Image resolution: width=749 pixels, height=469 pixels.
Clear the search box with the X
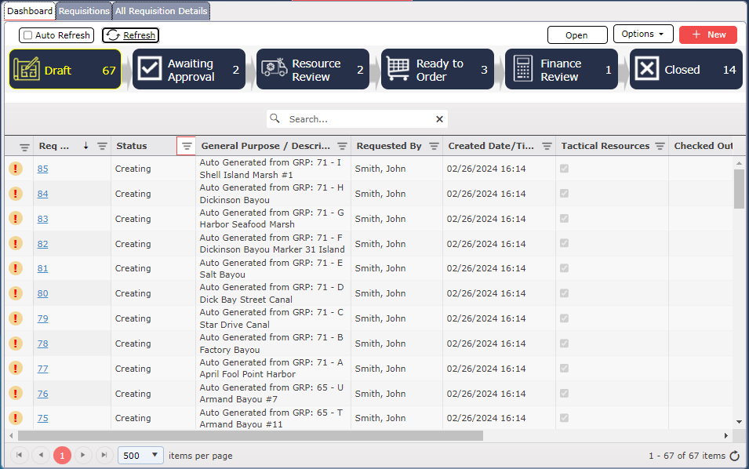[439, 119]
